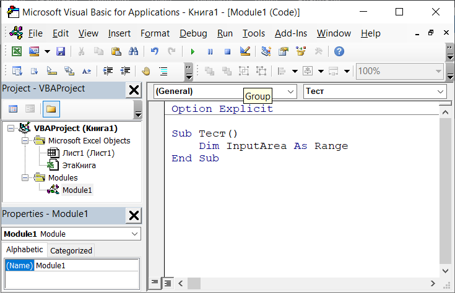Open the Tools menu
This screenshot has height=293, width=455.
click(x=254, y=33)
